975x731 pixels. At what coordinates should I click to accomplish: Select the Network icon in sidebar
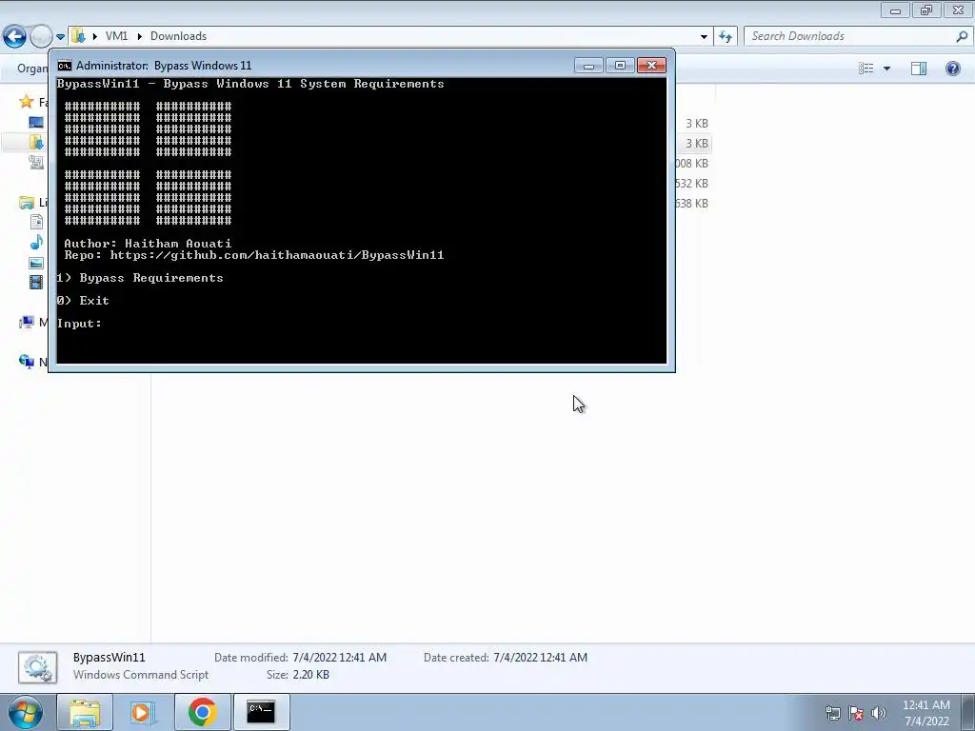[26, 361]
